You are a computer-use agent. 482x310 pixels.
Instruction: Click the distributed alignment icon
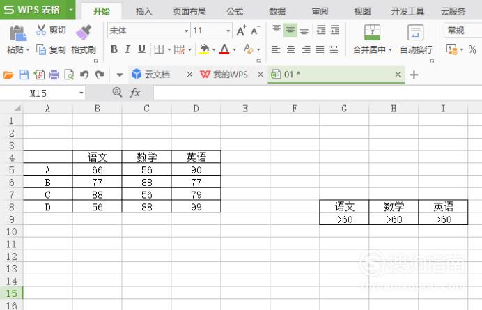coord(334,49)
